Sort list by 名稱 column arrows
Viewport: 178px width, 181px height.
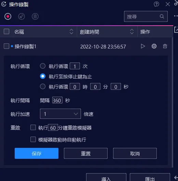click(71, 31)
